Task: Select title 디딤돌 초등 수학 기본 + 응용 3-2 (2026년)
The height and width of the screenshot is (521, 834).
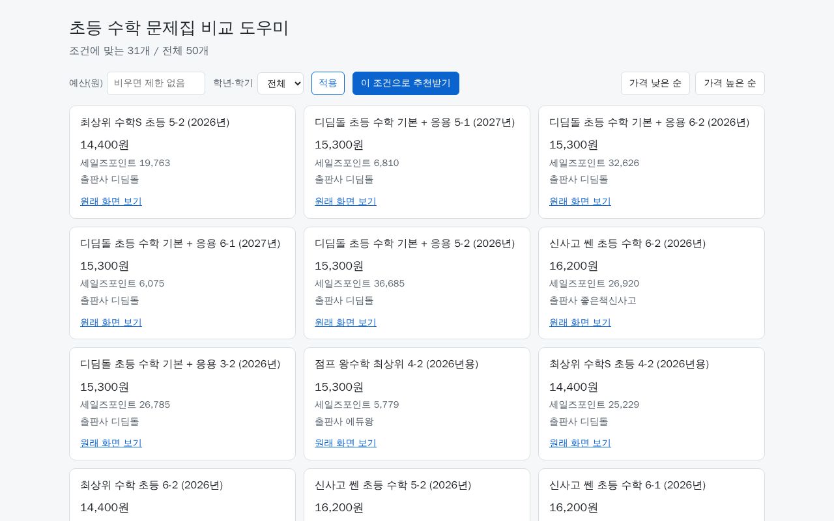Action: [180, 364]
